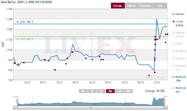Click the £1,125 / Qty: 2 bid label
The width and height of the screenshot is (187, 111).
point(25,39)
